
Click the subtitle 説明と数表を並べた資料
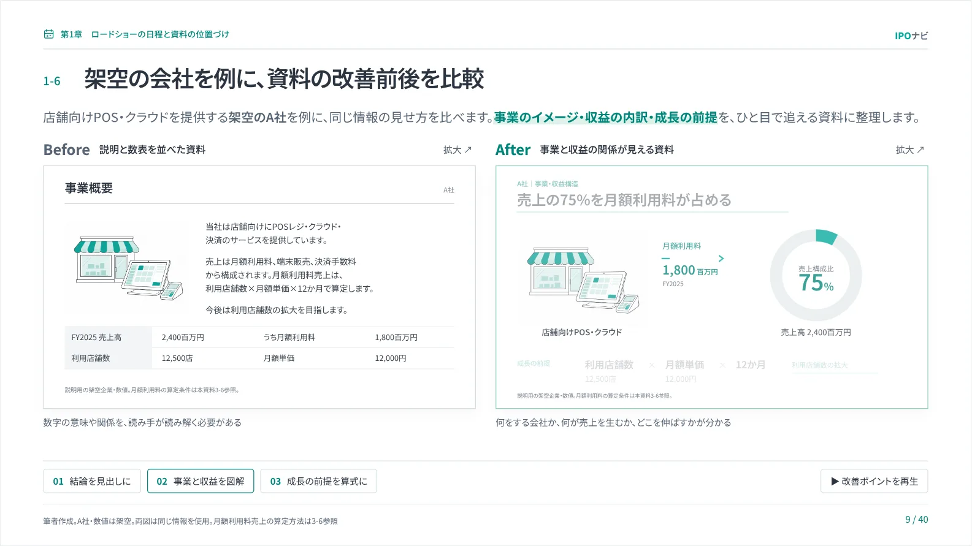(153, 150)
